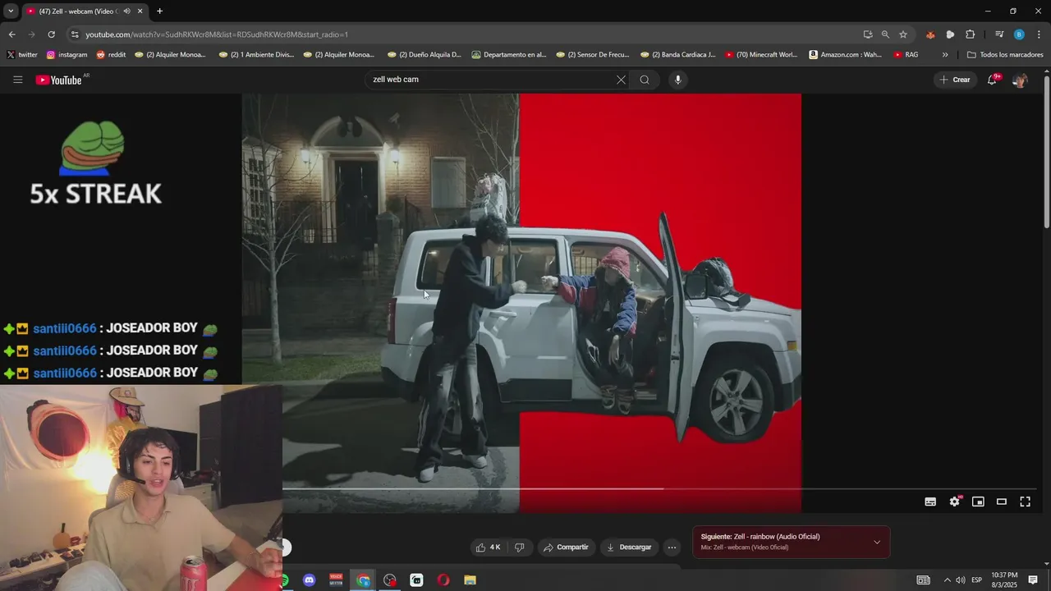The width and height of the screenshot is (1051, 591).
Task: Open Discord from the taskbar
Action: coord(309,580)
